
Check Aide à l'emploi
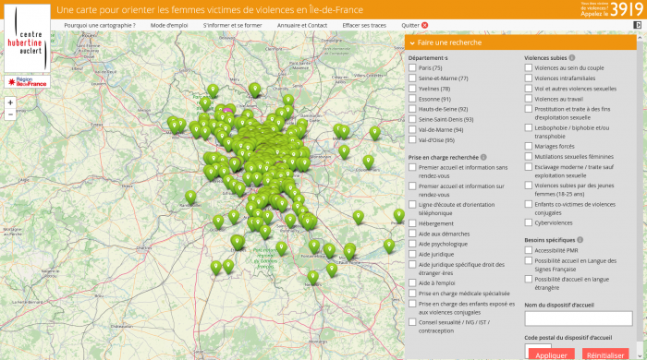point(412,282)
